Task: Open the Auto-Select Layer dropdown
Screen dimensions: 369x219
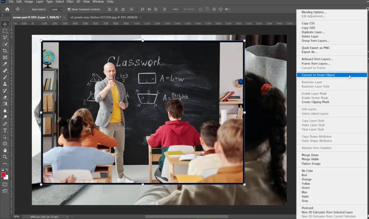Action: point(57,9)
